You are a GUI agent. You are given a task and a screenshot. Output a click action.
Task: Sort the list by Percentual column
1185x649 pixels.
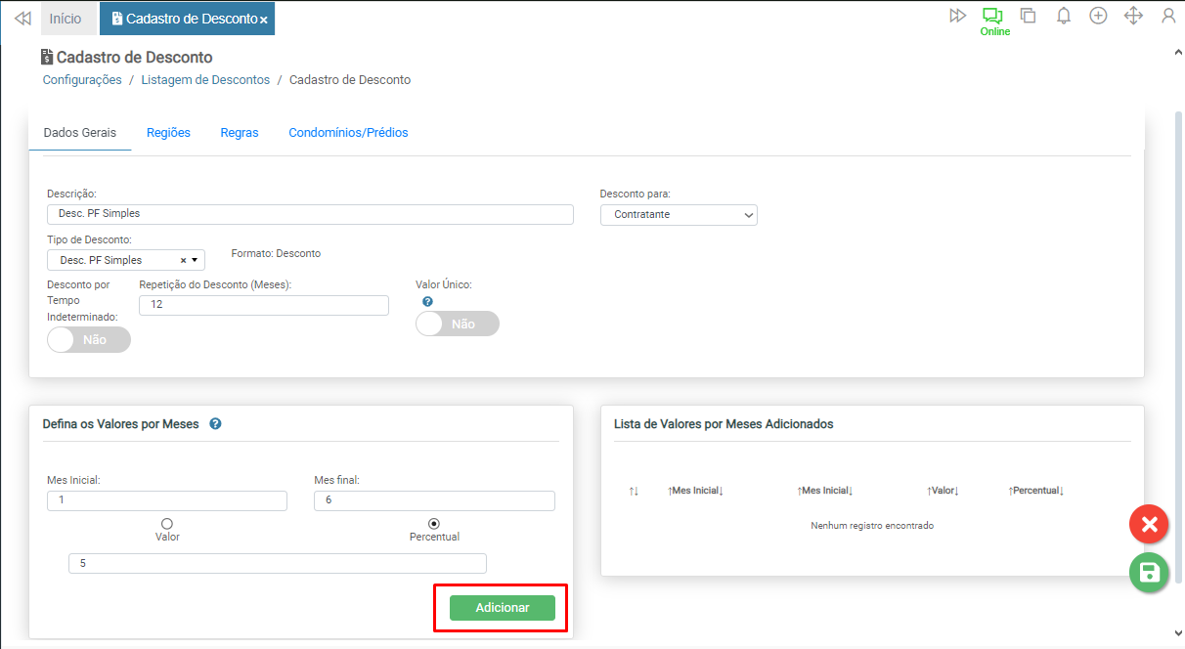click(x=1035, y=491)
